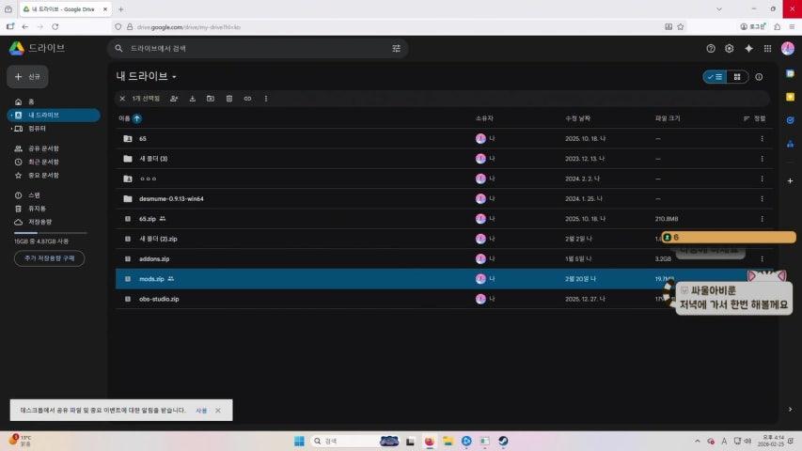The image size is (802, 451).
Task: Open Contacts side panel icon
Action: pyautogui.click(x=790, y=144)
